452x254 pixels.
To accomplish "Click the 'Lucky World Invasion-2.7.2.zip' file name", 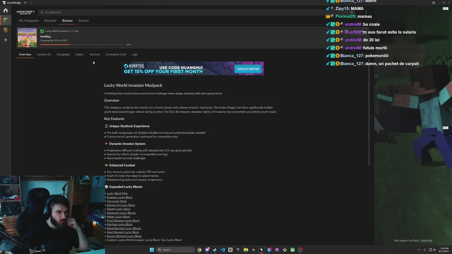I will (x=62, y=31).
